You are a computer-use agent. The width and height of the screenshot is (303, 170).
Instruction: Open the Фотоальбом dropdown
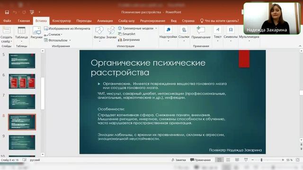point(57,40)
